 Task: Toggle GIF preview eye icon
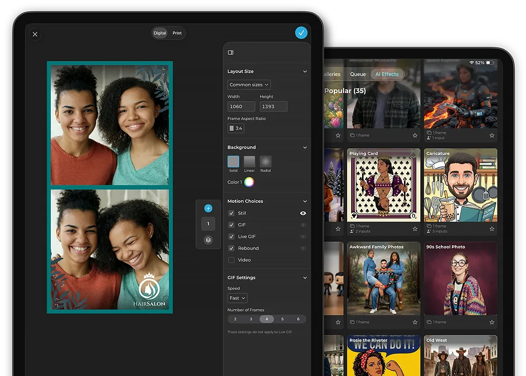303,225
